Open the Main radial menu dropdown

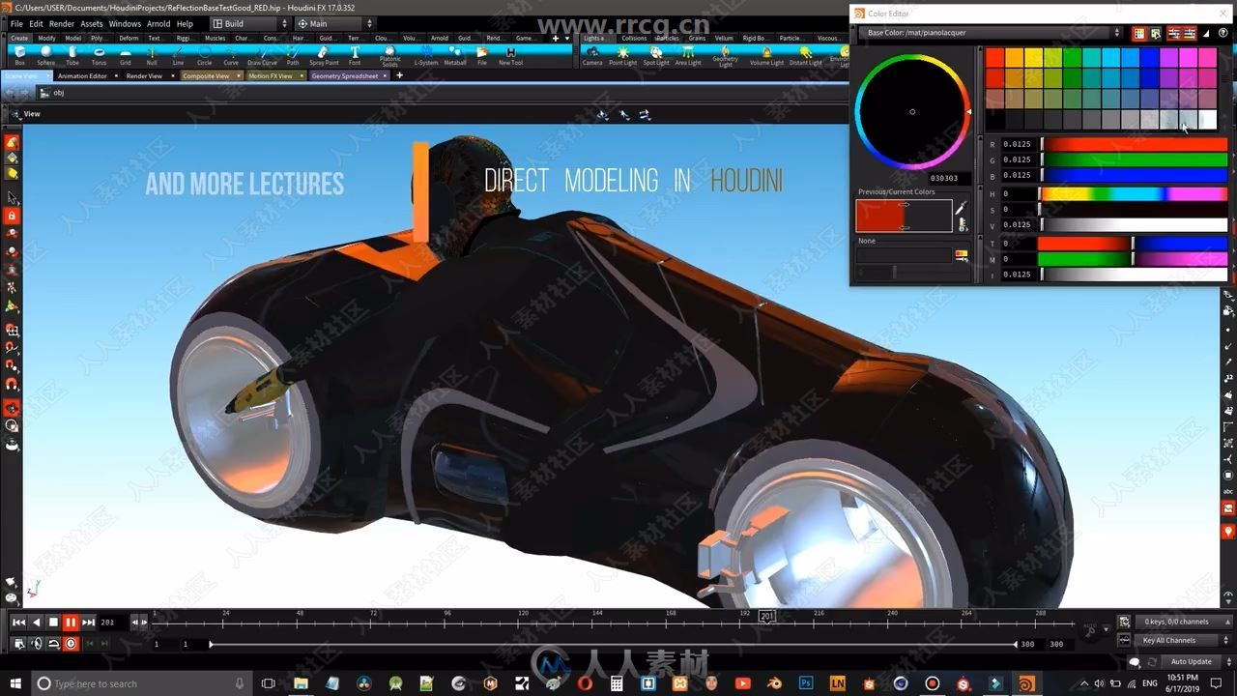point(334,23)
